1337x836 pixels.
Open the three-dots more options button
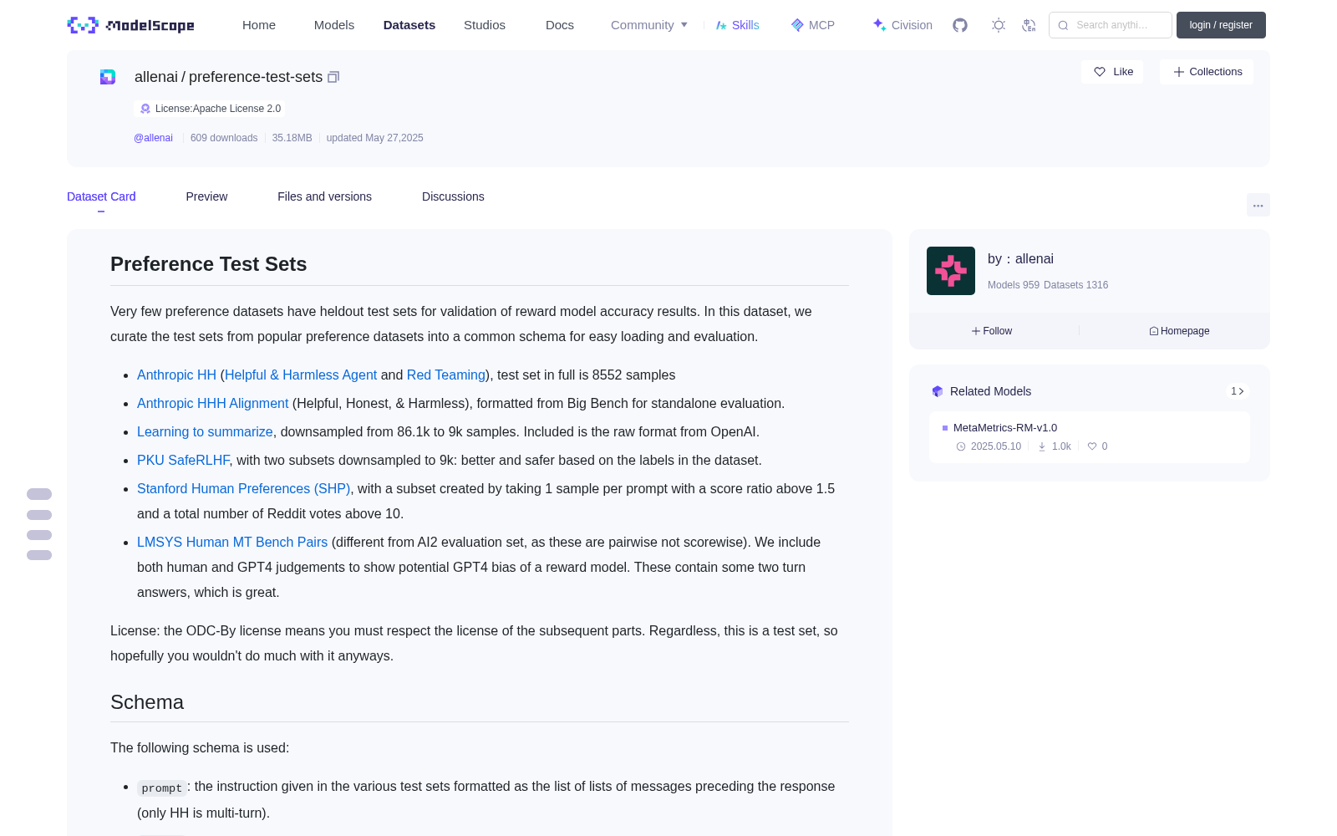click(x=1258, y=205)
